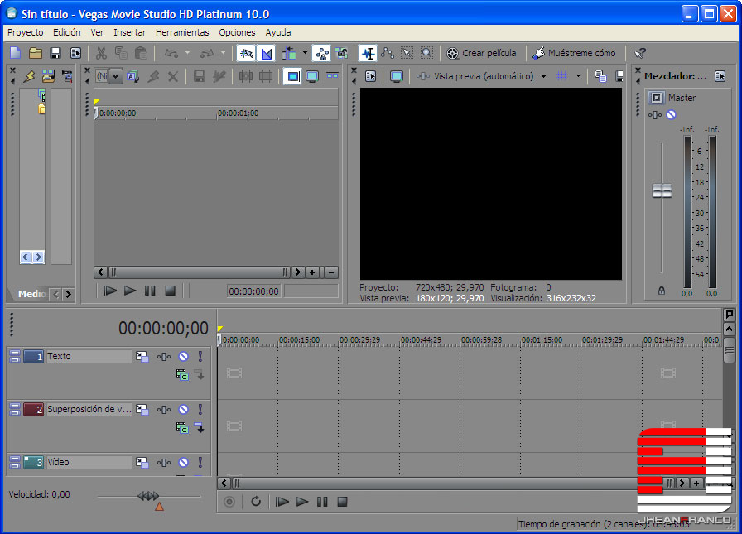Image resolution: width=742 pixels, height=534 pixels.
Task: Select the Envelope edit tool
Action: tap(388, 53)
